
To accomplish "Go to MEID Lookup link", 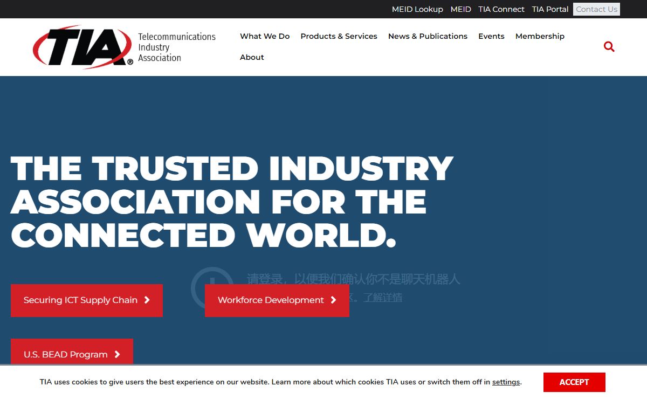I will coord(417,9).
